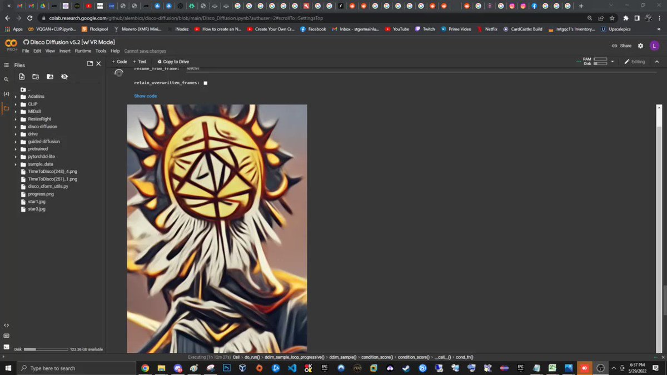
Task: Reload the page in Chrome
Action: (x=31, y=18)
